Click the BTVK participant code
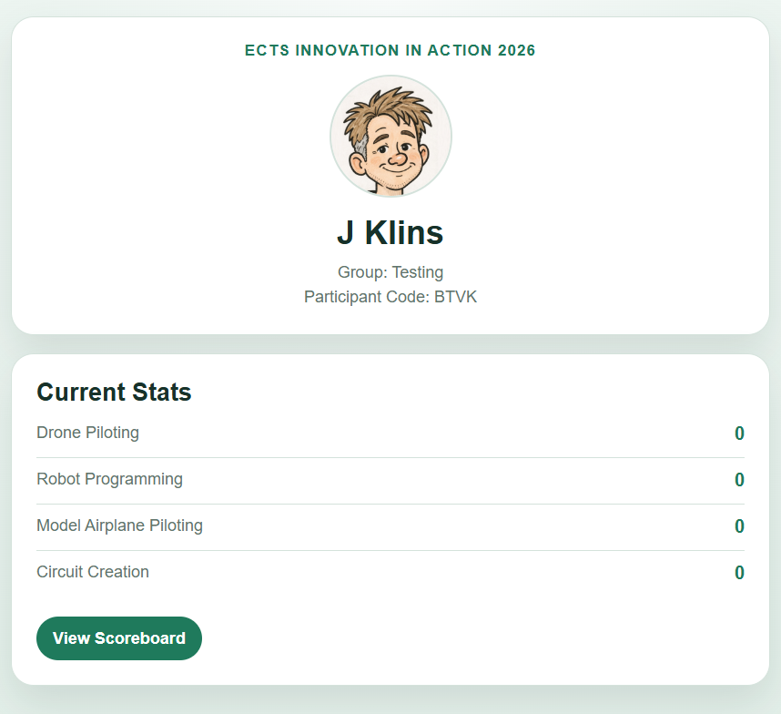This screenshot has width=781, height=714. point(456,297)
